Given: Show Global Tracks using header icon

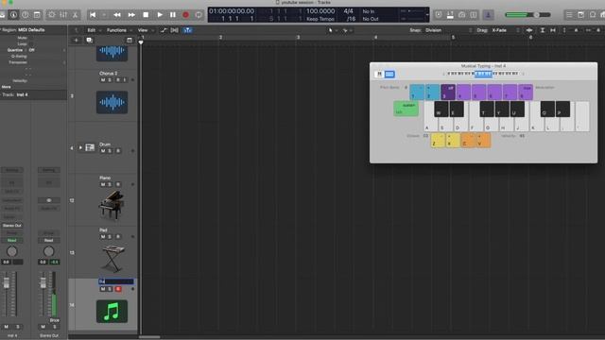Looking at the screenshot, I should tap(130, 40).
